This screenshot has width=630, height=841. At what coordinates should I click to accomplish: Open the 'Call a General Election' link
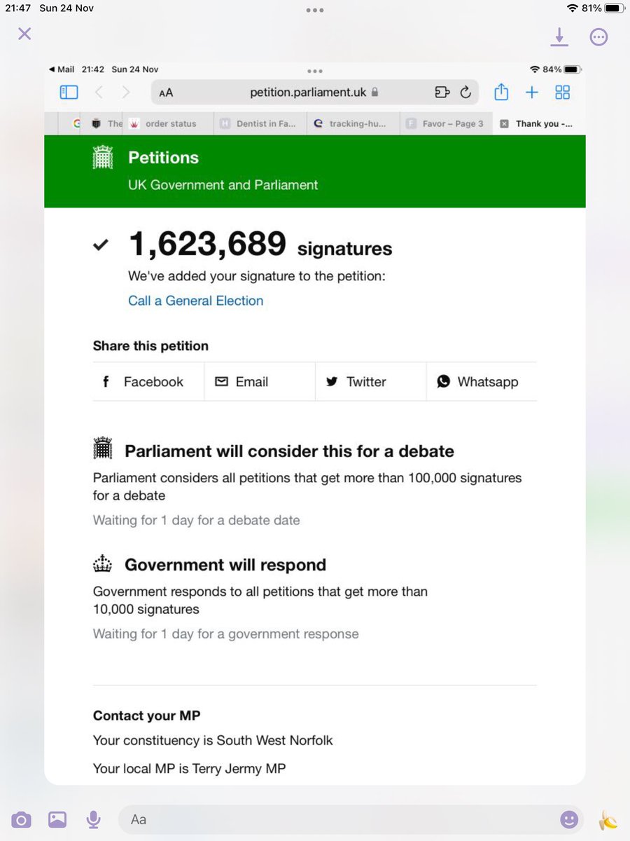click(196, 301)
